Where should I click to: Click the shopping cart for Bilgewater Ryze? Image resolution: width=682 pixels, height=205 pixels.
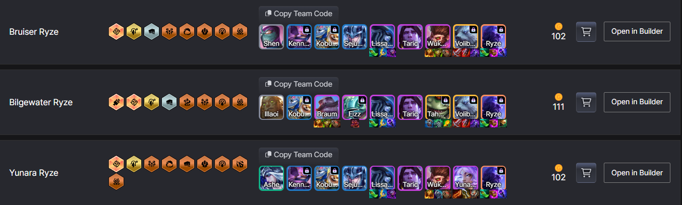tap(586, 102)
